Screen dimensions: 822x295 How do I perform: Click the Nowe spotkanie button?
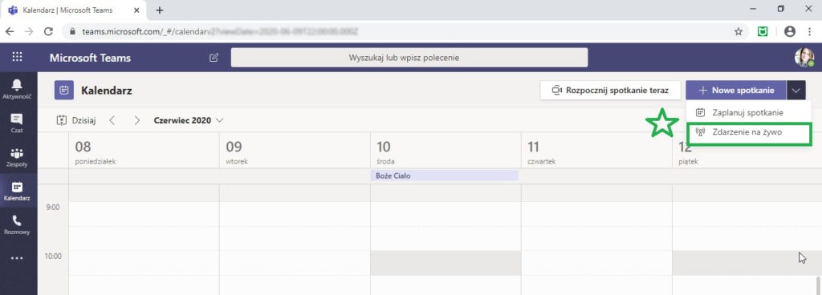coord(736,91)
